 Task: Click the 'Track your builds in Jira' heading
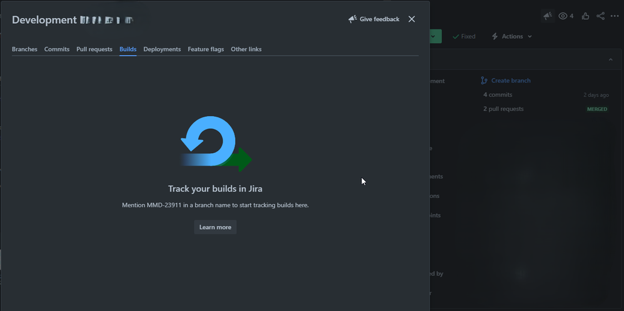[x=215, y=189]
